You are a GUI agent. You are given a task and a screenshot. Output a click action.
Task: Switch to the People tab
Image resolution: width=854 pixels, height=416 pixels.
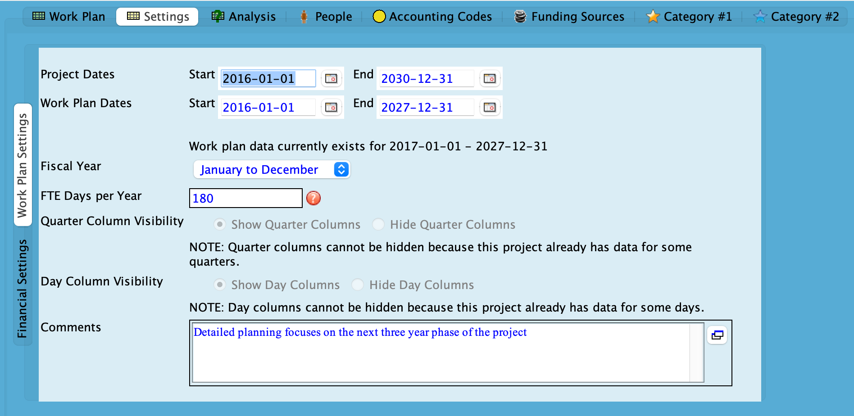[326, 17]
